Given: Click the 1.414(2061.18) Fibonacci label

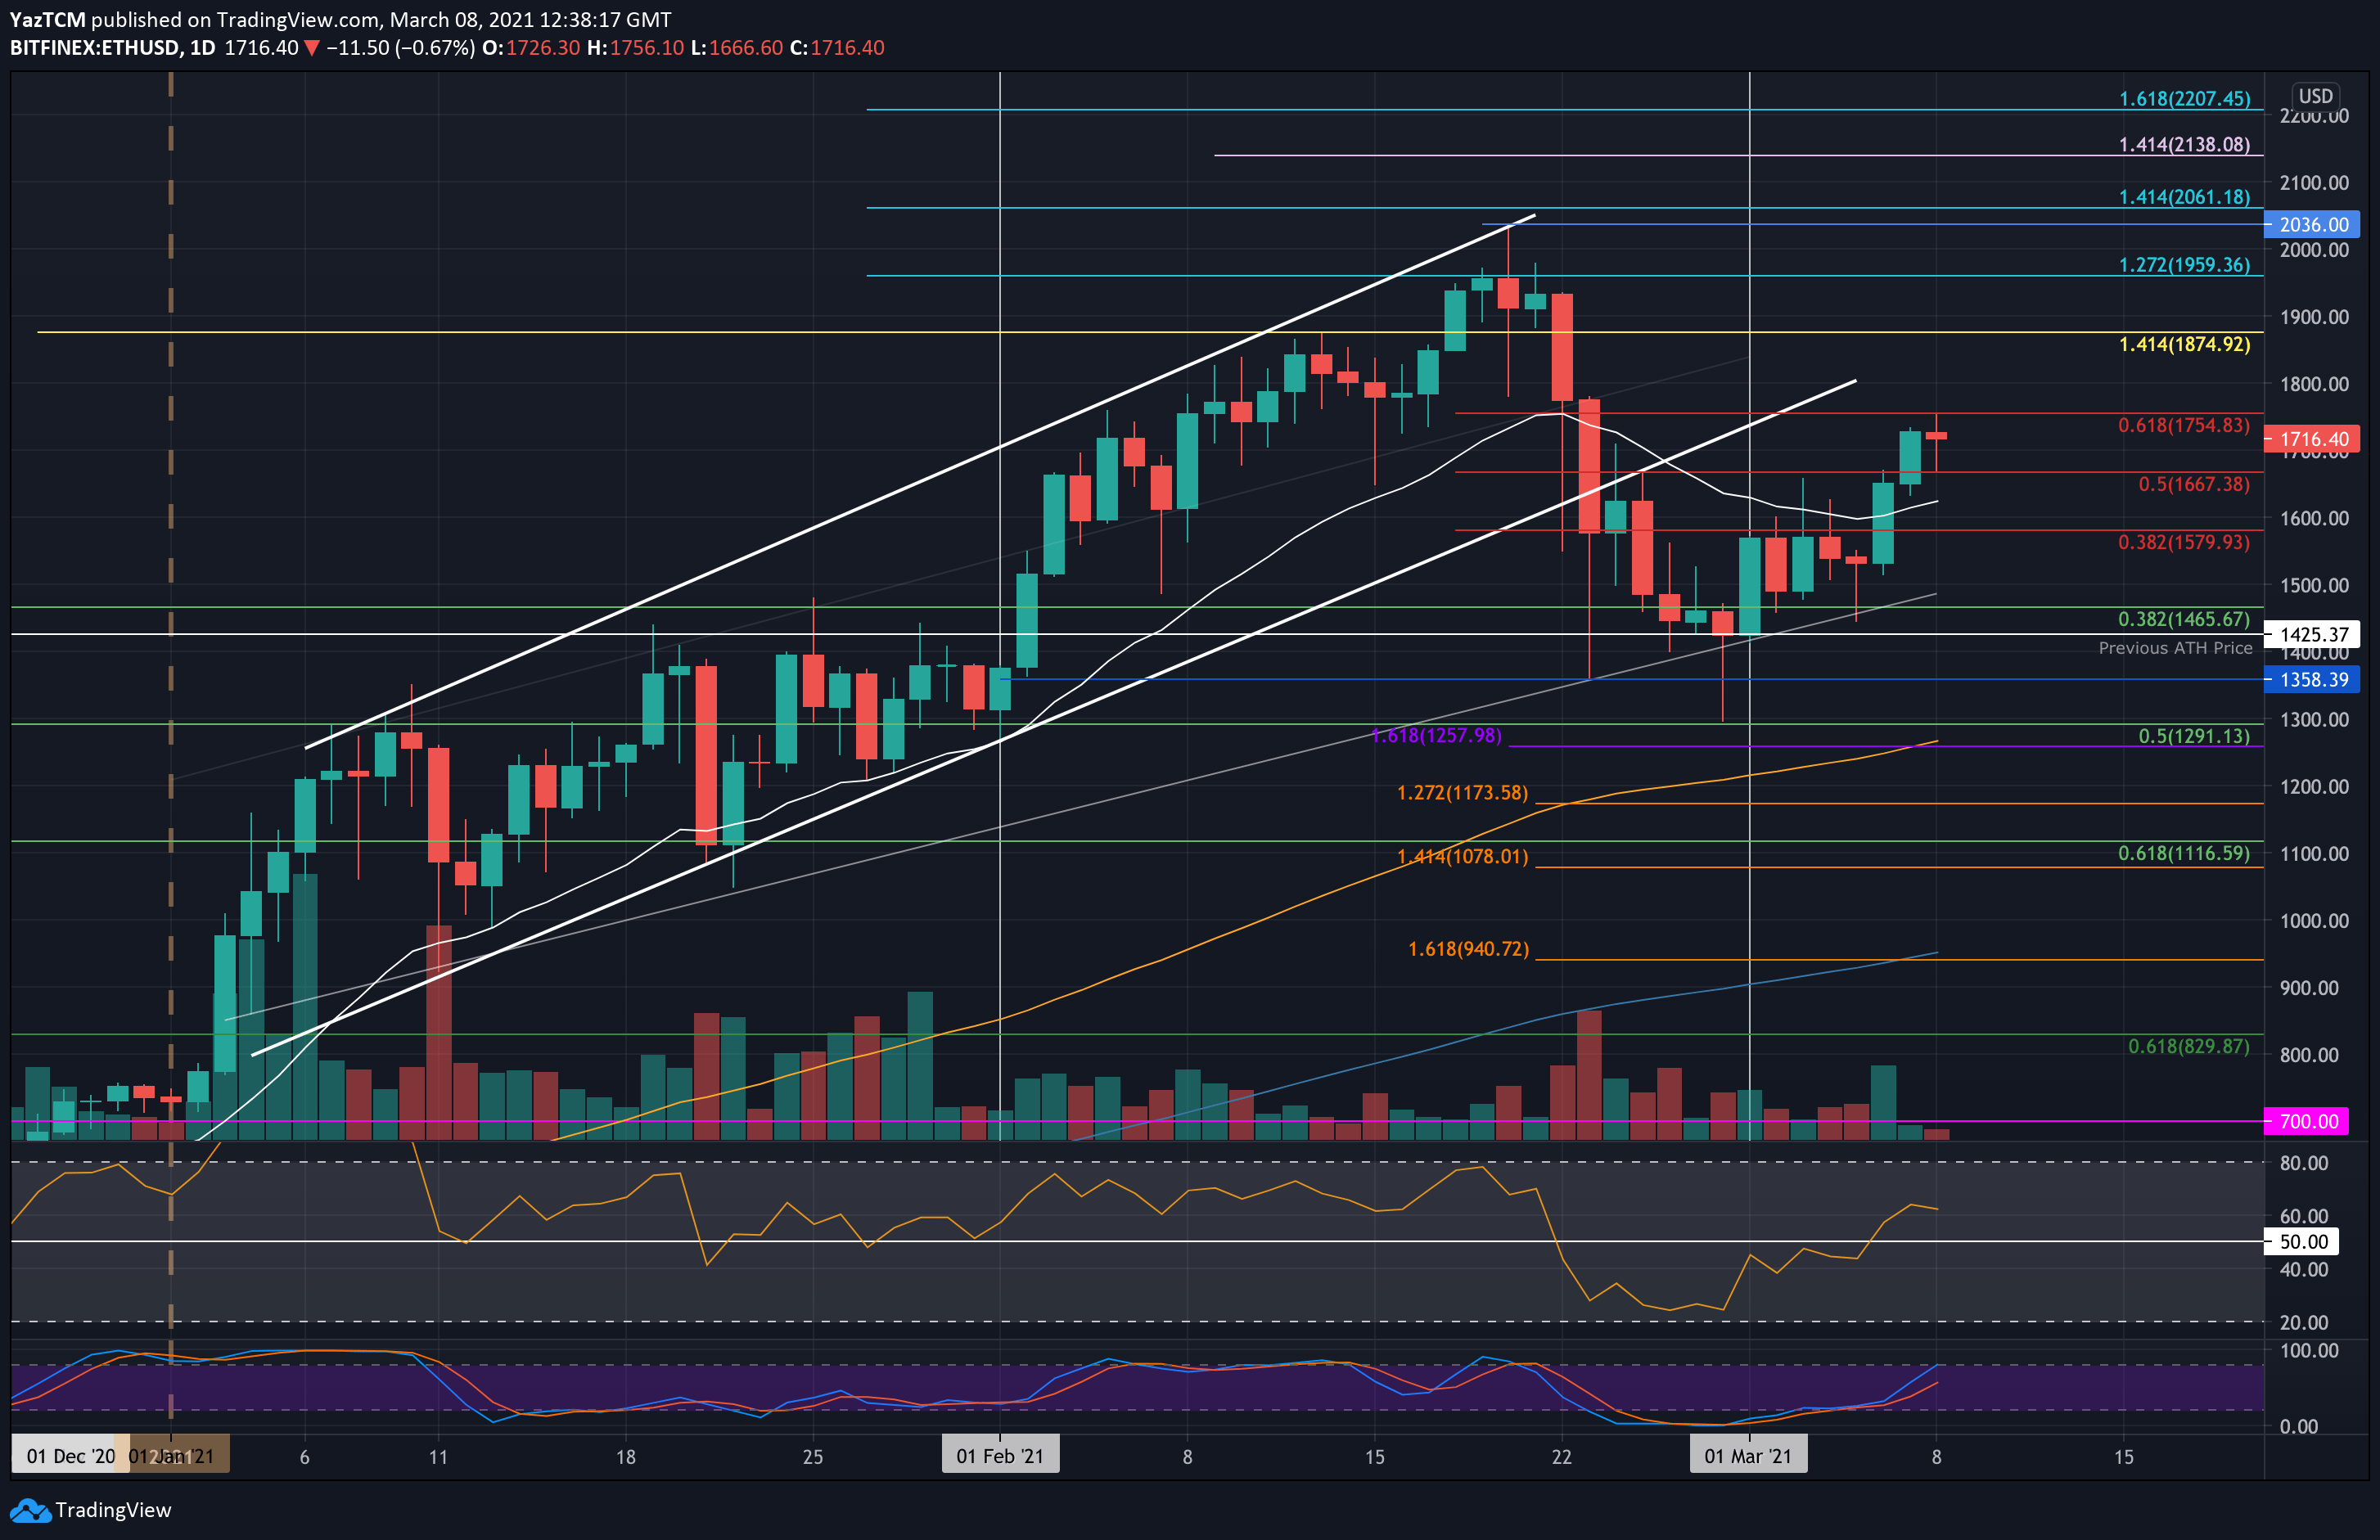Looking at the screenshot, I should point(2184,197).
